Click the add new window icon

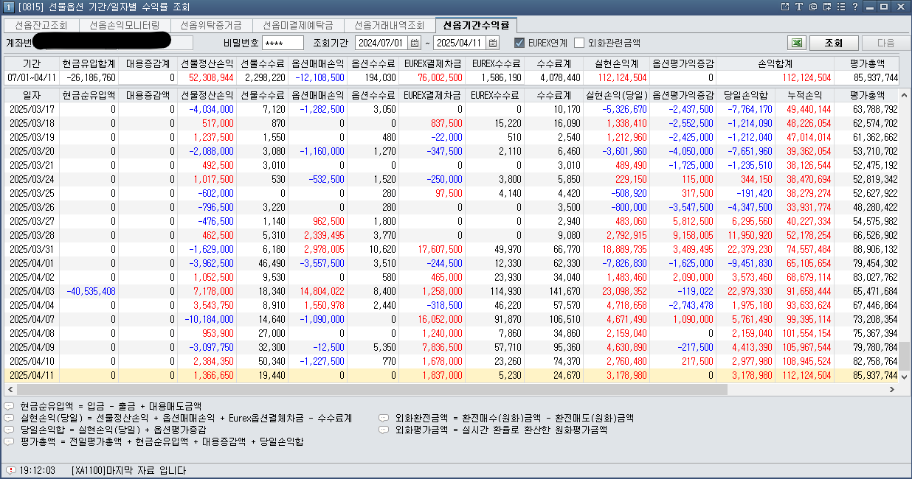(x=827, y=7)
